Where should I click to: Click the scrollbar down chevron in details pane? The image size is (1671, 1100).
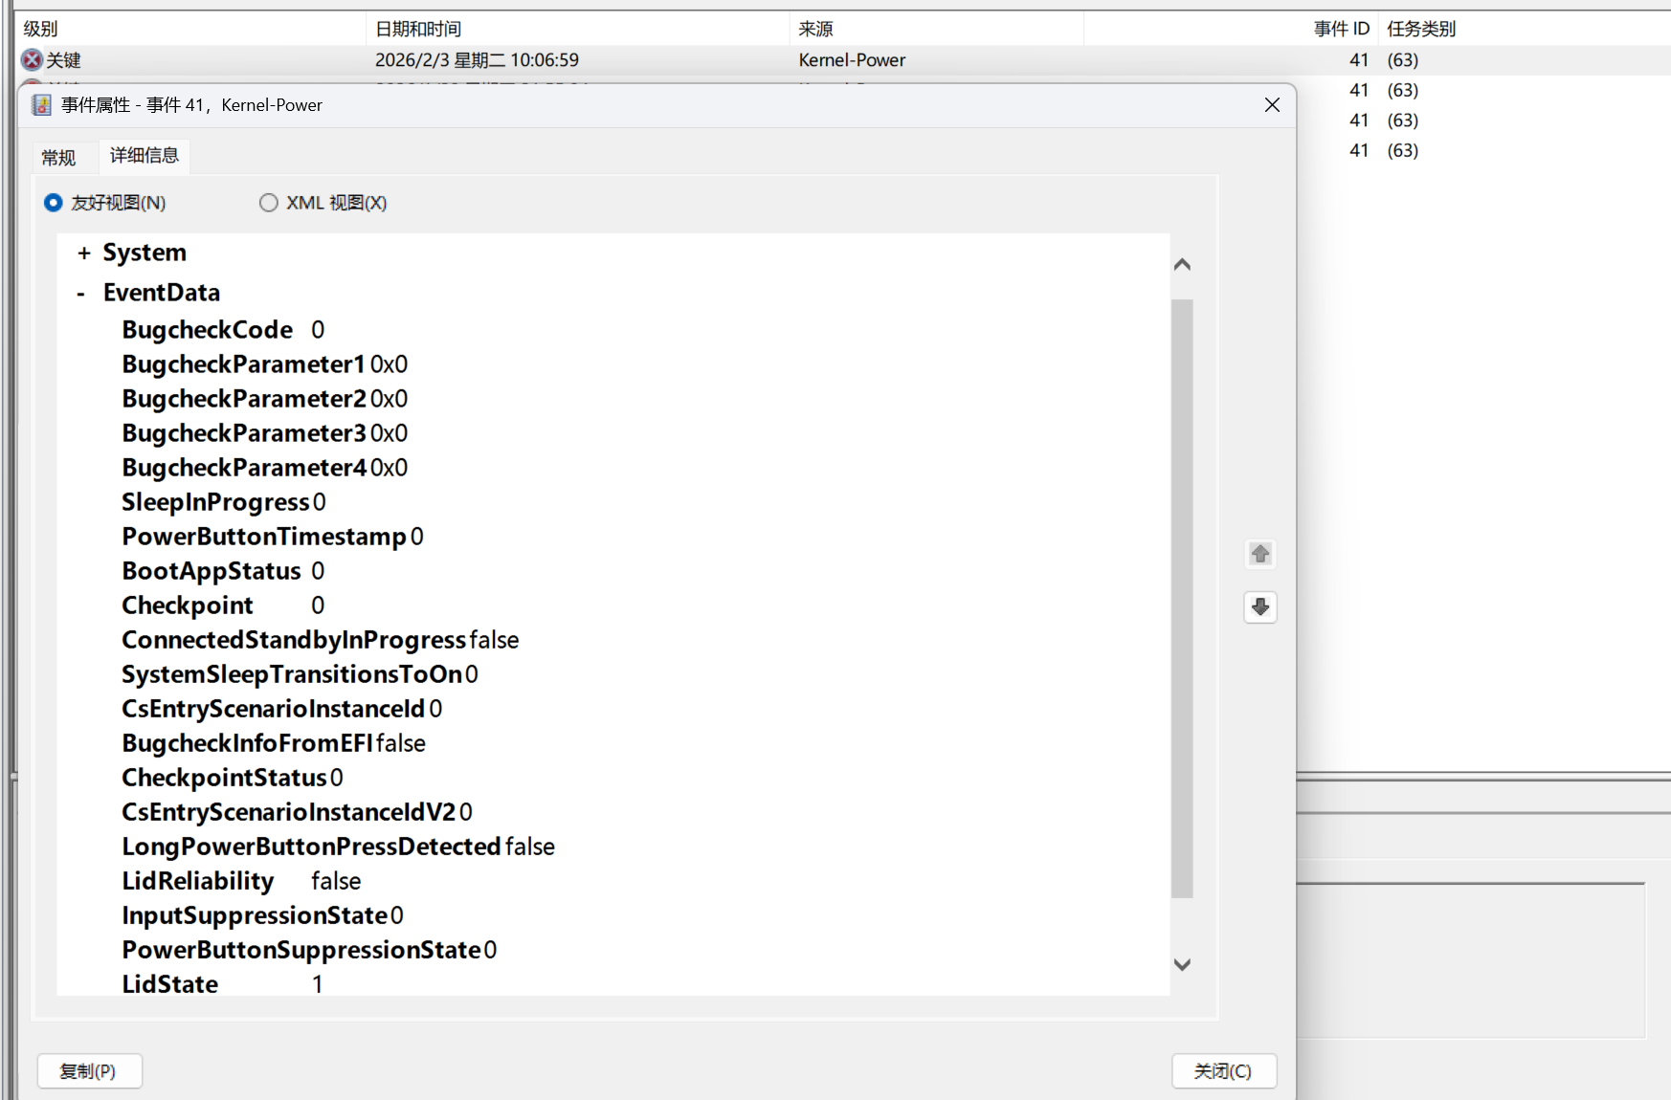point(1182,964)
